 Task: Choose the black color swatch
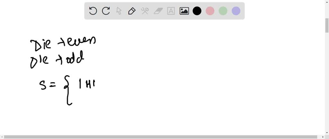[x=197, y=11]
